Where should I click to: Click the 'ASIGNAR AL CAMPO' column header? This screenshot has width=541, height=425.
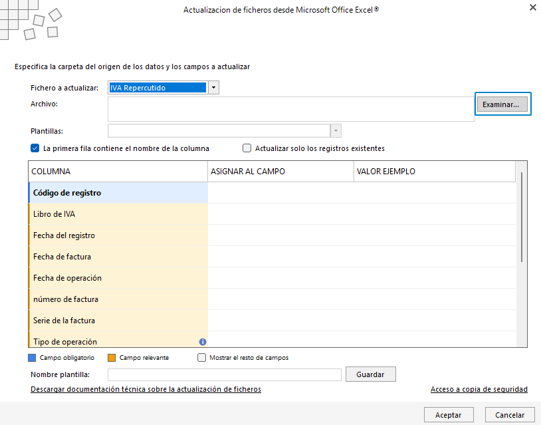[281, 171]
